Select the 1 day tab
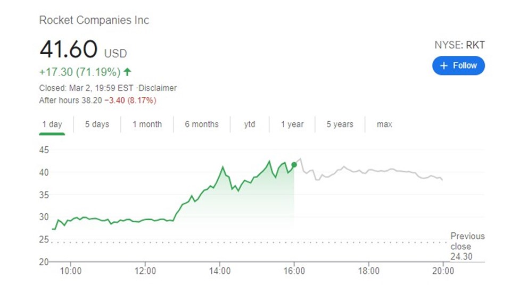Image resolution: width=511 pixels, height=285 pixels. [x=52, y=124]
